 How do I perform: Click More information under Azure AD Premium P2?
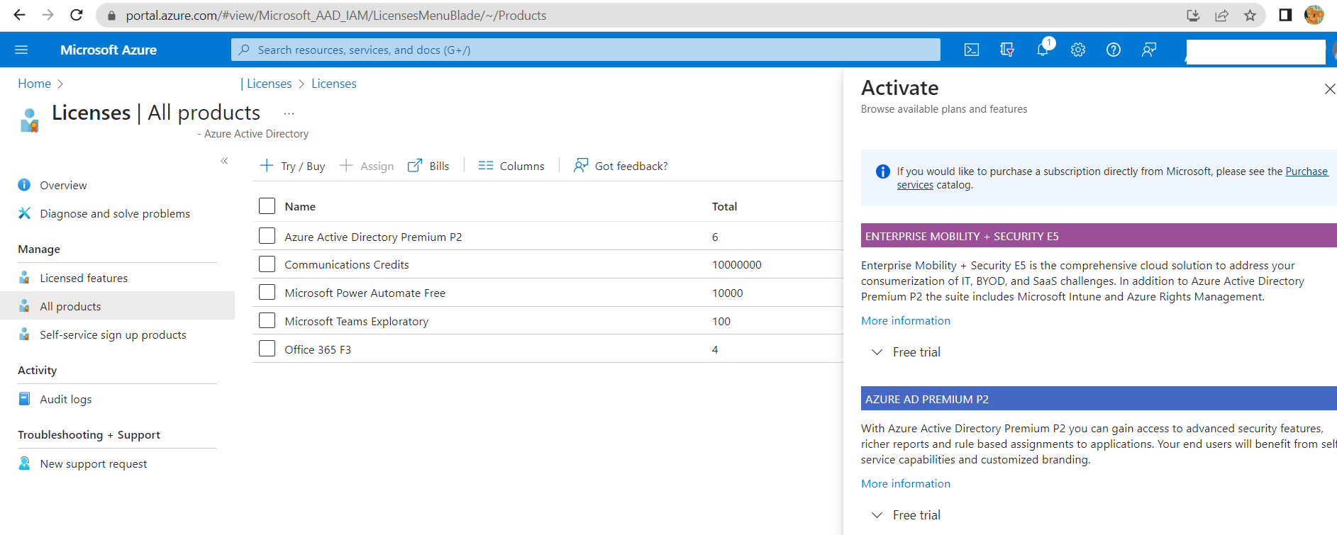coord(905,484)
